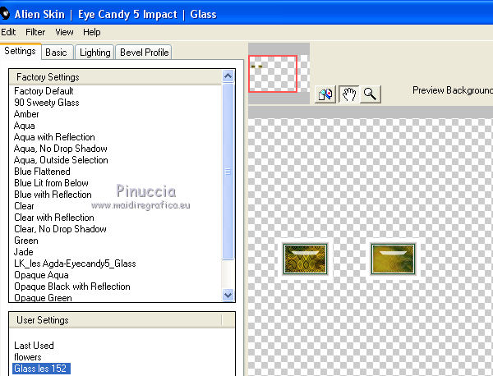This screenshot has width=493, height=376.
Task: Click the Factory Settings list header
Action: coord(115,77)
